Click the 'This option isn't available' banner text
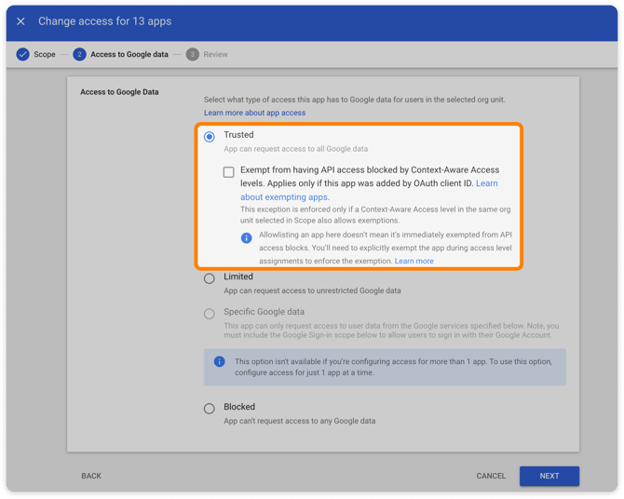This screenshot has height=499, width=624. click(393, 367)
